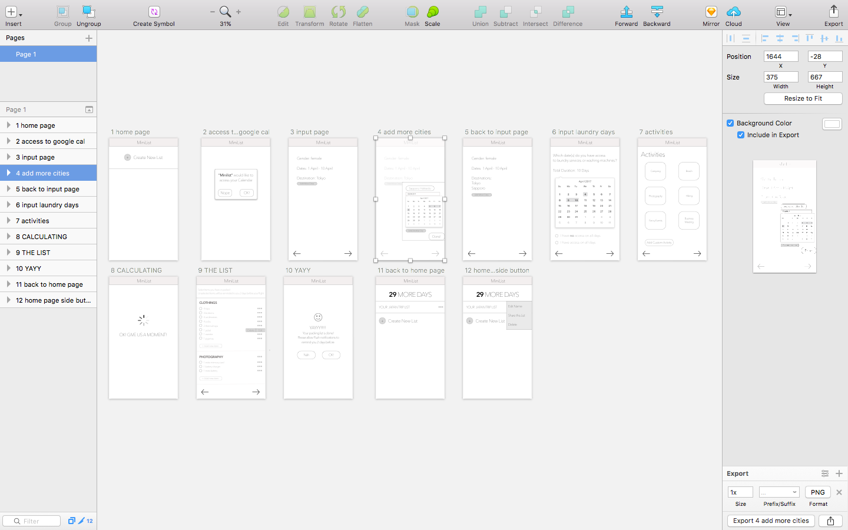
Task: Open the background color swatch
Action: [x=832, y=124]
